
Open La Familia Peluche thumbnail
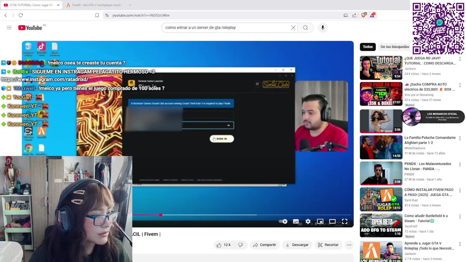tap(381, 147)
